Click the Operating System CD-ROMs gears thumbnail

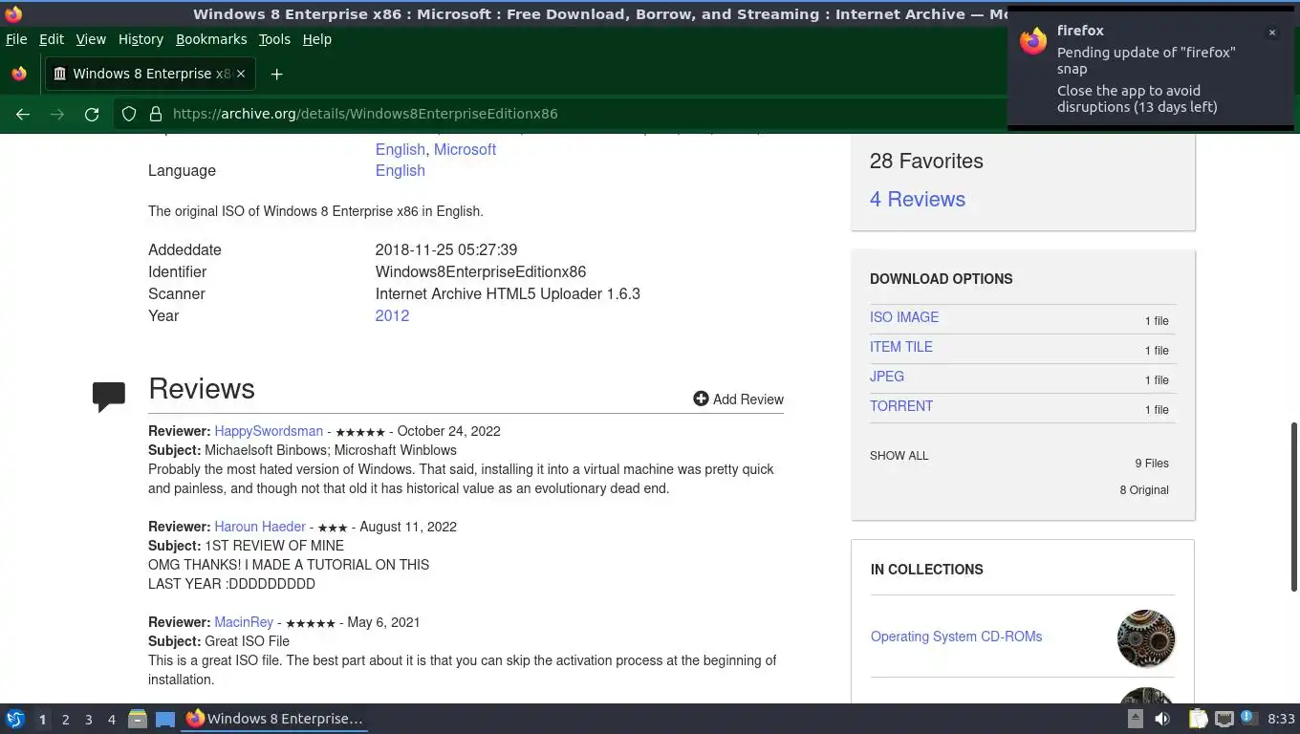pyautogui.click(x=1146, y=638)
